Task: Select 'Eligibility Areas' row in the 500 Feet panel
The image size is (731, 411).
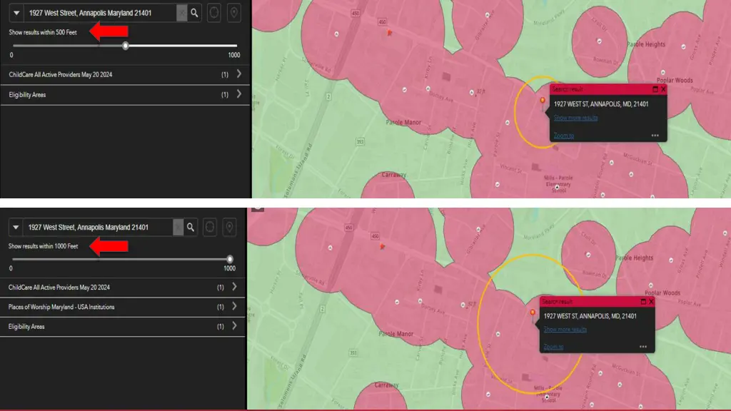Action: click(x=125, y=95)
